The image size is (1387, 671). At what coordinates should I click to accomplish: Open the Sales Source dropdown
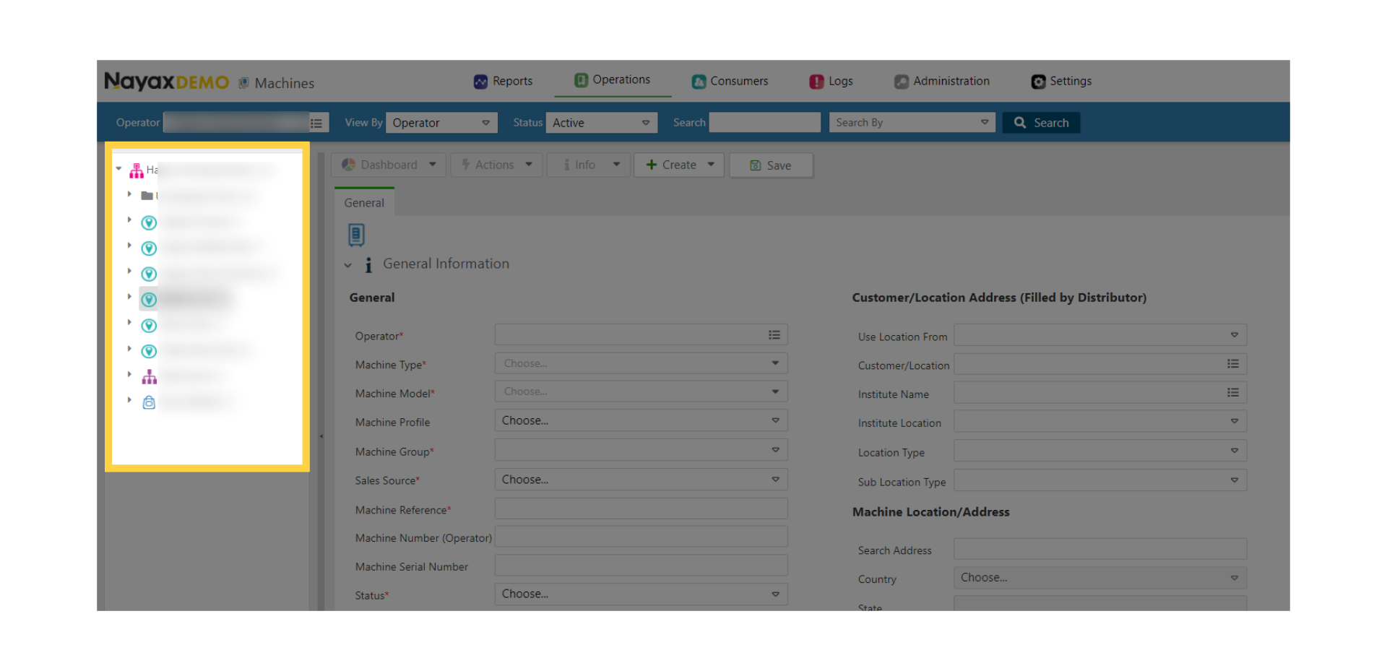click(x=641, y=480)
